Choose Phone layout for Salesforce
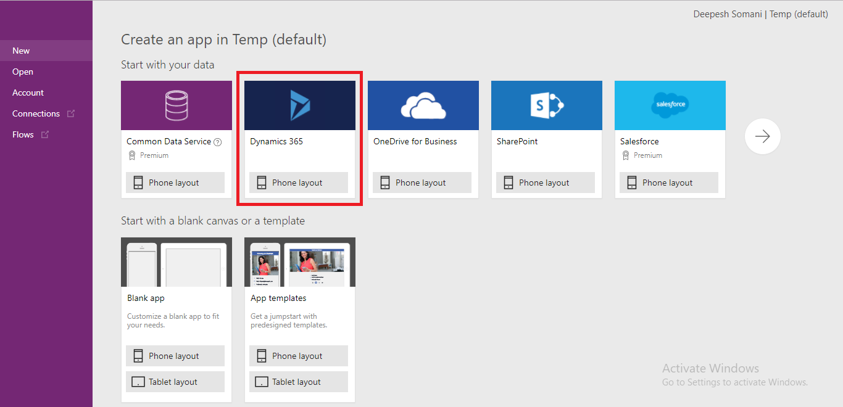The image size is (843, 407). tap(669, 183)
